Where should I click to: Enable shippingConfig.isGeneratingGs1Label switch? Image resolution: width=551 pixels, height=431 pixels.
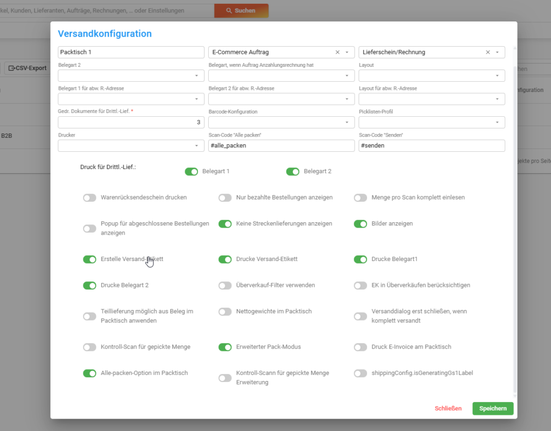point(361,373)
